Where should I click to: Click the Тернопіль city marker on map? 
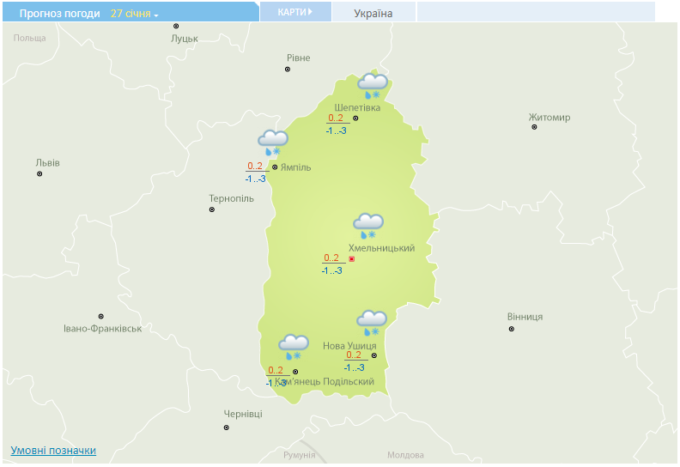point(212,209)
